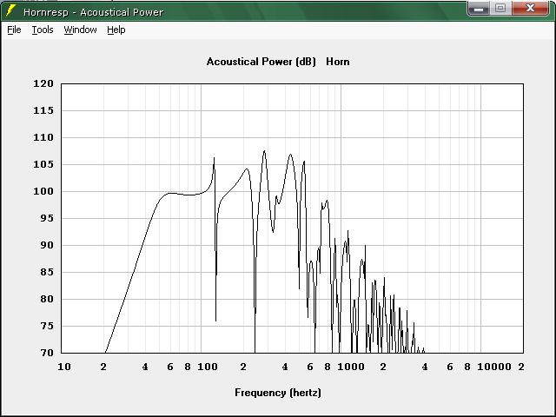556x417 pixels.
Task: Open the Tools menu
Action: (43, 30)
